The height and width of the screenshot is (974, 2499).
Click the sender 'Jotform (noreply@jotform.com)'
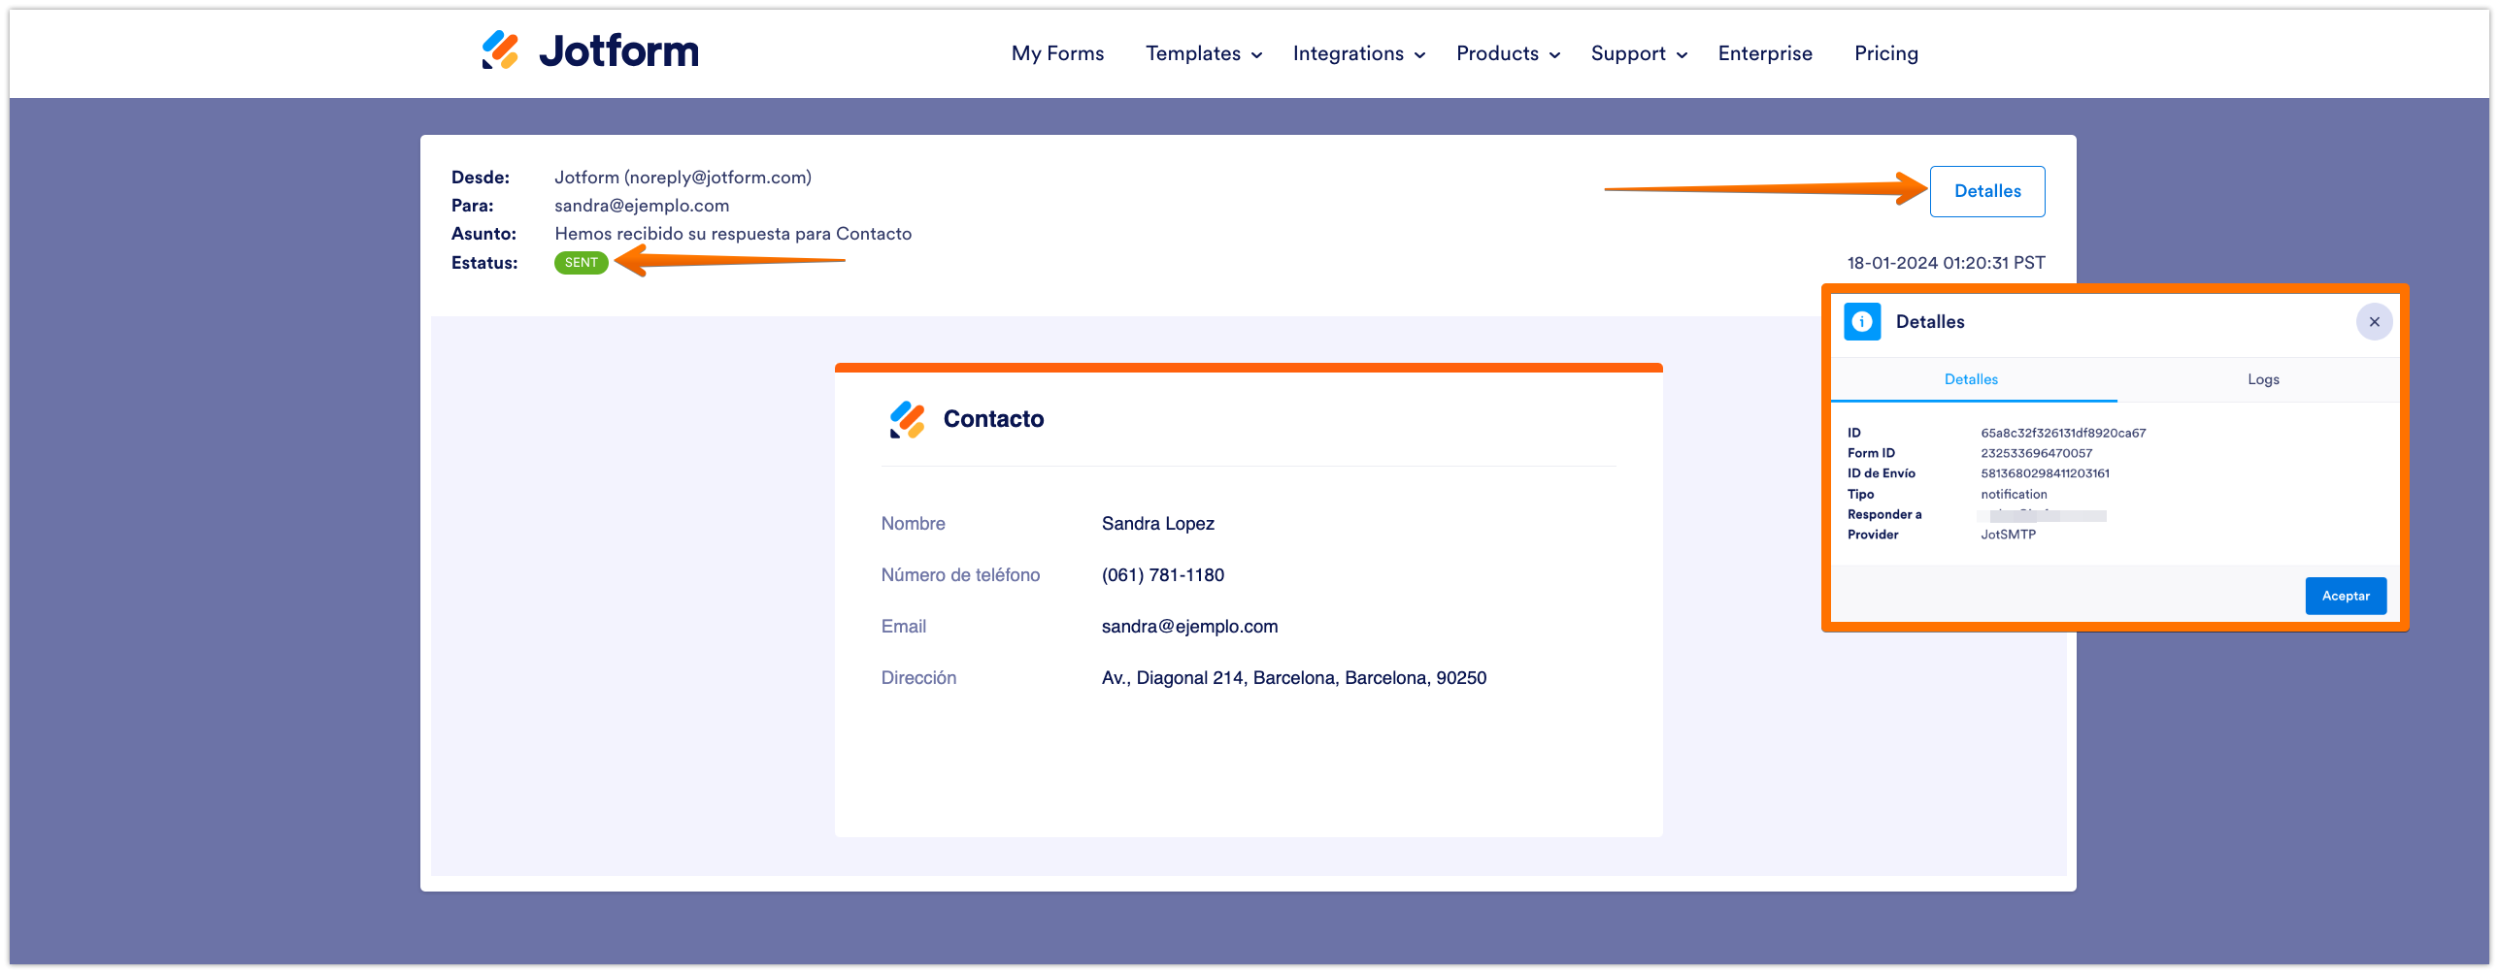(683, 178)
